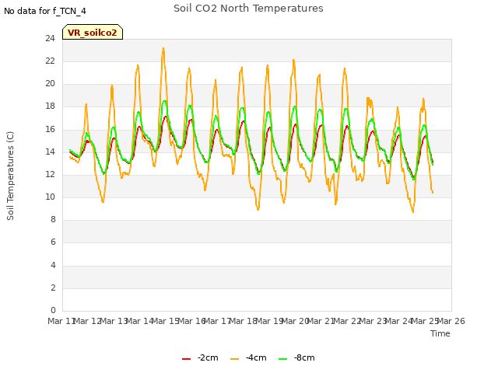Select the -4cm legend label
Viewport: 498px width, 373px height.
[256, 357]
